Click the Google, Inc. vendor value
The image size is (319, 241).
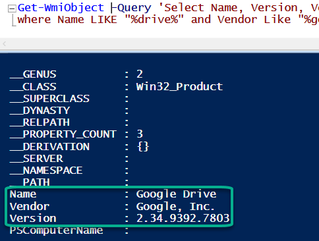[175, 206]
